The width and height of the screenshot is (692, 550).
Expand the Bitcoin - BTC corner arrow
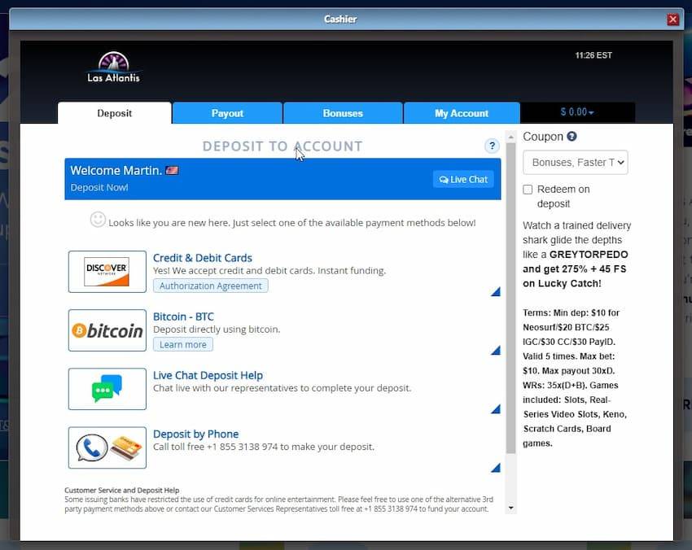[495, 351]
